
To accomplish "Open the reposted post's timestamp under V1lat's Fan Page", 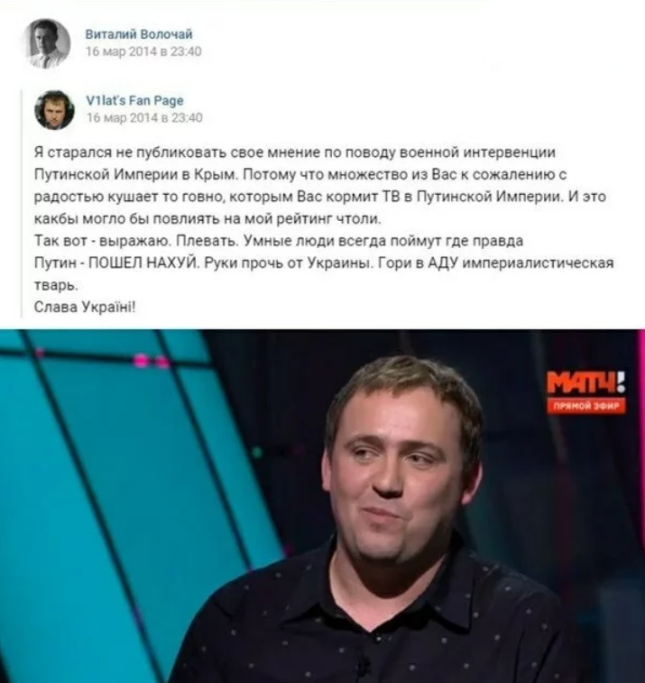I will (x=144, y=117).
